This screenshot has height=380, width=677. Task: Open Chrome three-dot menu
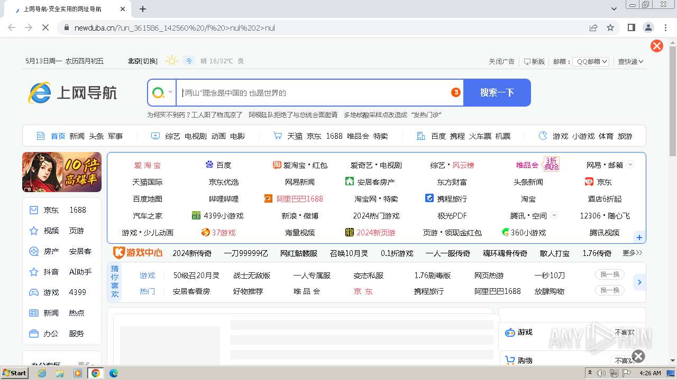tap(664, 27)
